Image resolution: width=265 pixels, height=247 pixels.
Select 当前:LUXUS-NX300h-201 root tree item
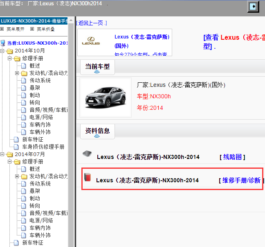[37, 43]
